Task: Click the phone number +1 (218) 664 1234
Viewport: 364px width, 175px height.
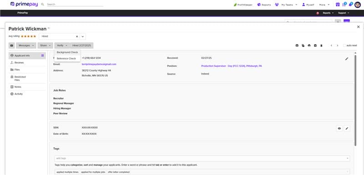Action: 91,58
